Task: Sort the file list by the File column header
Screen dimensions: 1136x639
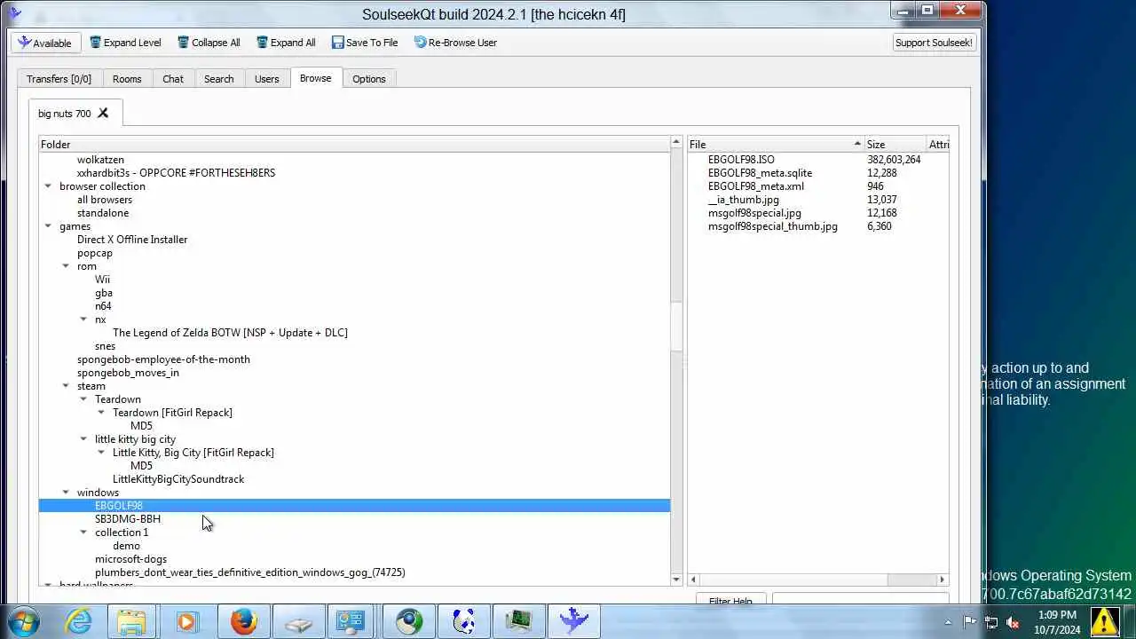Action: (775, 145)
